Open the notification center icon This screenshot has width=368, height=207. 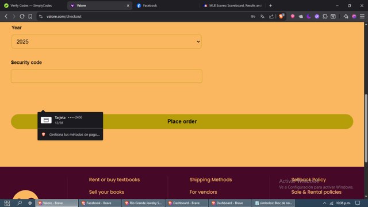click(x=358, y=203)
